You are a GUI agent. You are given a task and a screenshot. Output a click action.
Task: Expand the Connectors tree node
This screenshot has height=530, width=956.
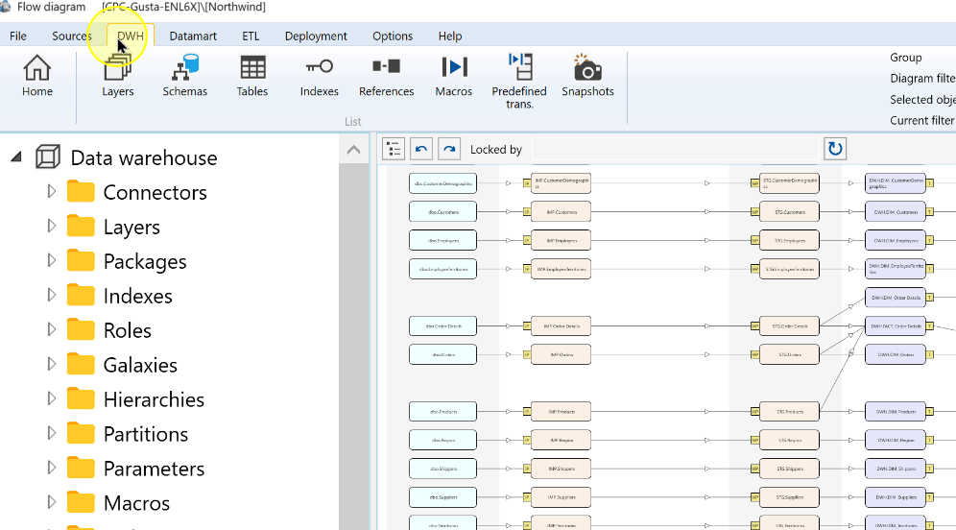pos(52,191)
